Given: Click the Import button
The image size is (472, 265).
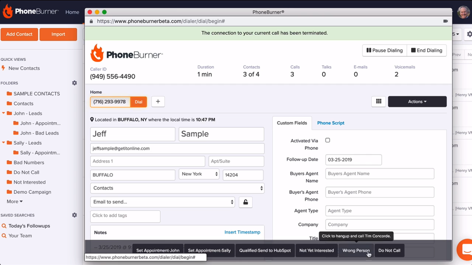Looking at the screenshot, I should click(x=58, y=34).
